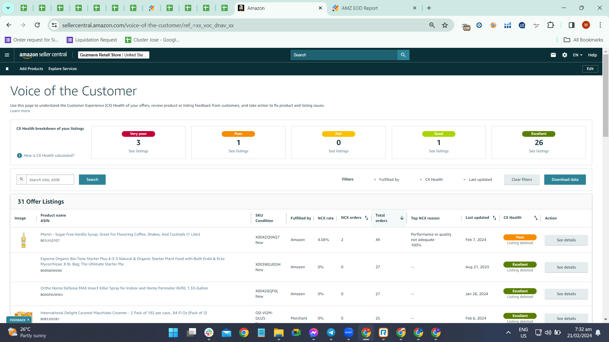Click the Edit button in the navbar
Image resolution: width=609 pixels, height=342 pixels.
click(590, 69)
